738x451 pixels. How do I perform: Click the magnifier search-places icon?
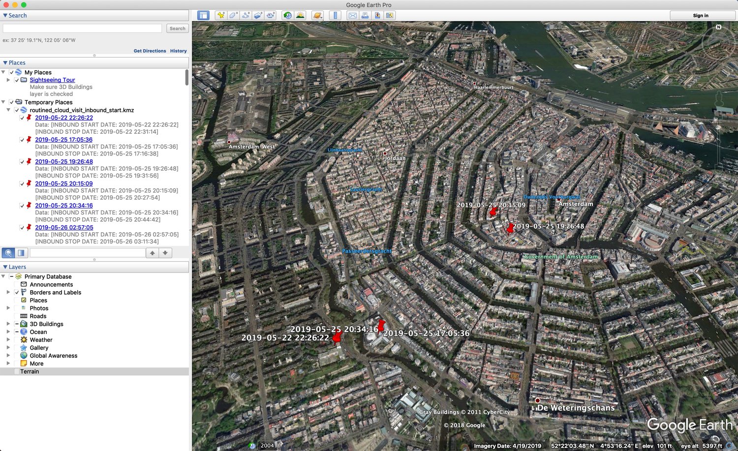pyautogui.click(x=8, y=253)
